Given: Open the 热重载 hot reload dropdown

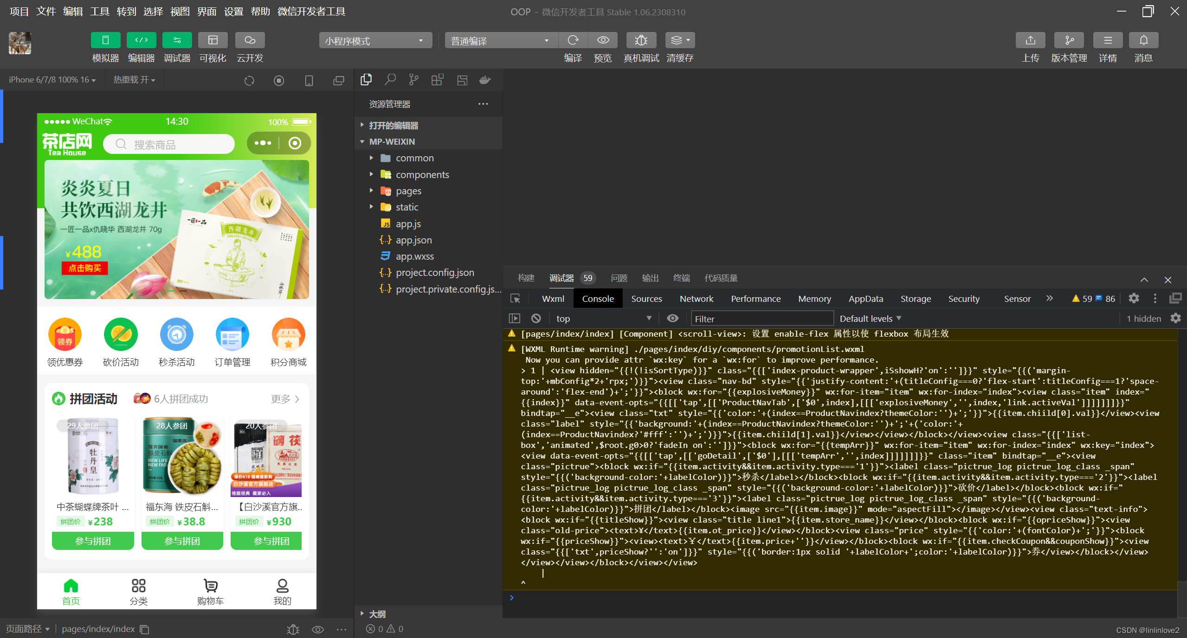Looking at the screenshot, I should (x=134, y=80).
